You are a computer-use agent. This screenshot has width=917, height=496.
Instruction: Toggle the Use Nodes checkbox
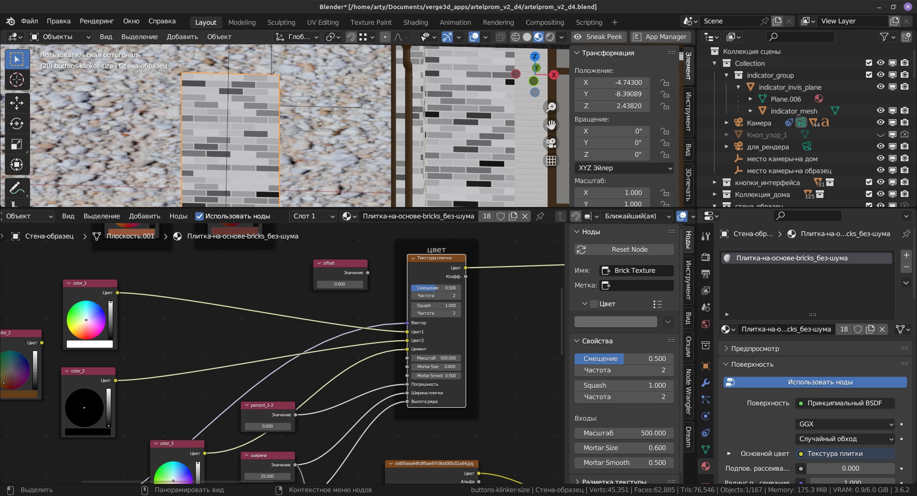[x=199, y=216]
